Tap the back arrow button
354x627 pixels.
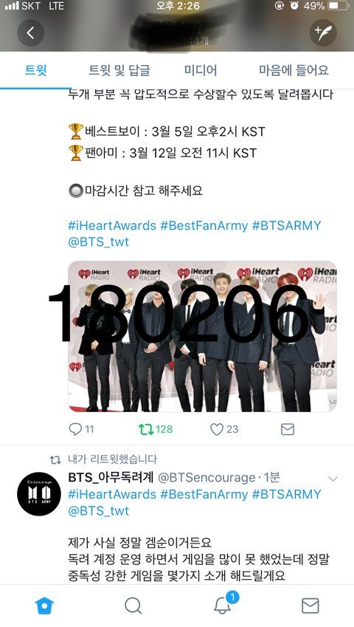click(30, 32)
